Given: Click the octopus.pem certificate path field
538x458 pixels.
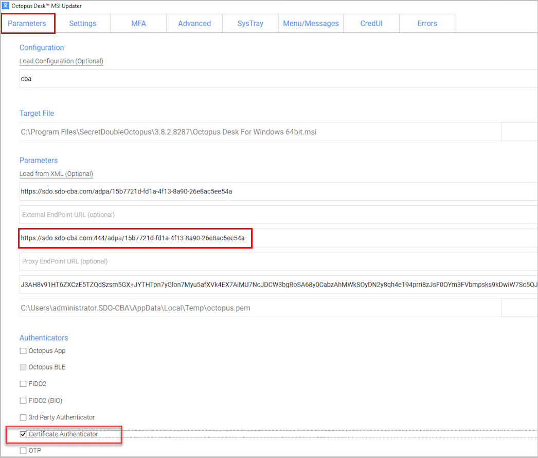Looking at the screenshot, I should tap(260, 308).
